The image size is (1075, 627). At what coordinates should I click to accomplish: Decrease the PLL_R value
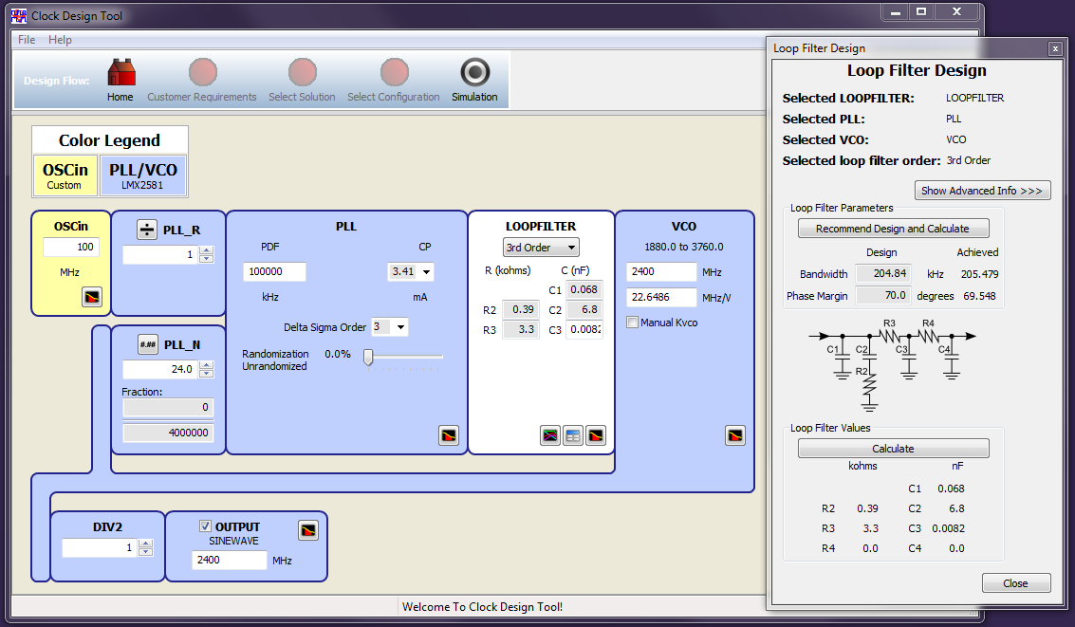pyautogui.click(x=206, y=259)
